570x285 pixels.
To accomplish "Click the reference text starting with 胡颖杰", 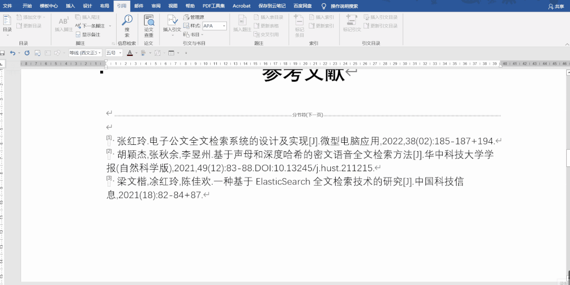I will tap(300, 161).
